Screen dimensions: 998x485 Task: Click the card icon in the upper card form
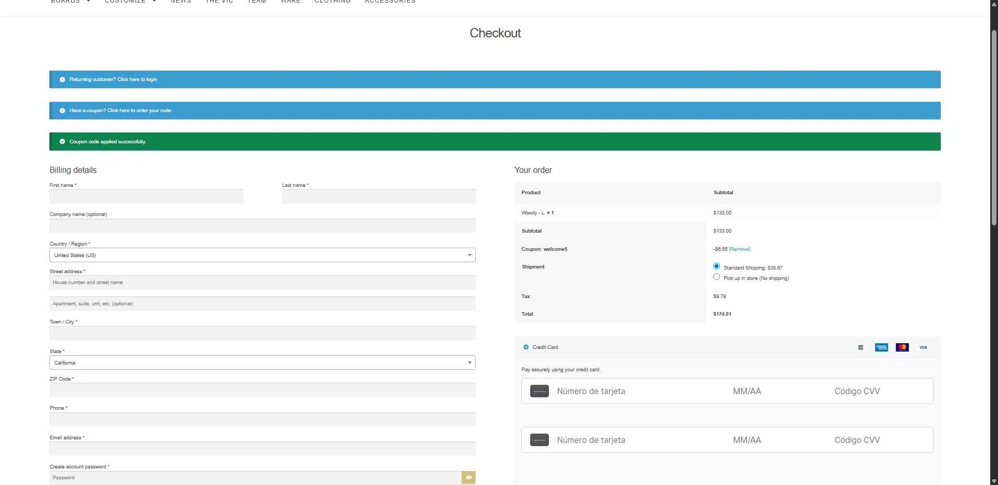coord(540,392)
